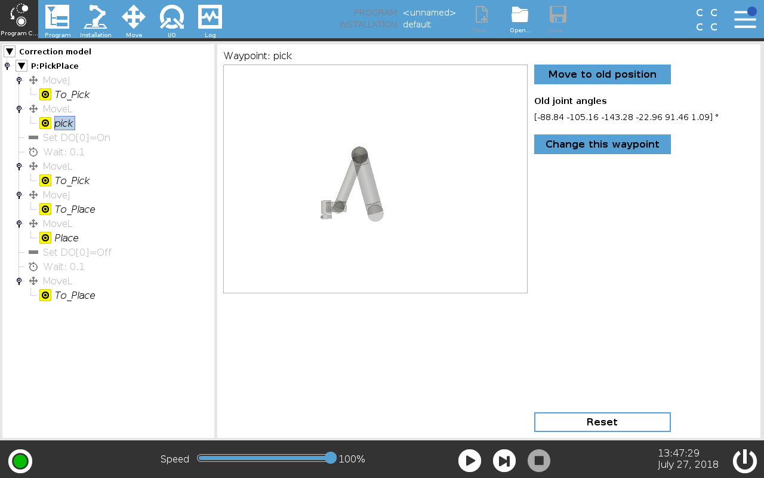Open the Installation robot arm icon
Viewport: 764px width, 478px height.
pyautogui.click(x=95, y=17)
